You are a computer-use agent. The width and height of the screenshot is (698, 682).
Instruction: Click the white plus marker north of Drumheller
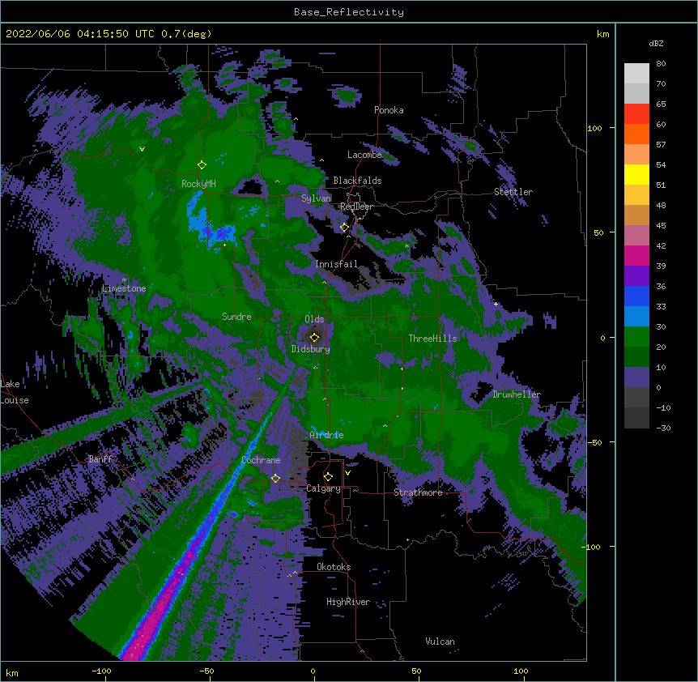click(496, 304)
